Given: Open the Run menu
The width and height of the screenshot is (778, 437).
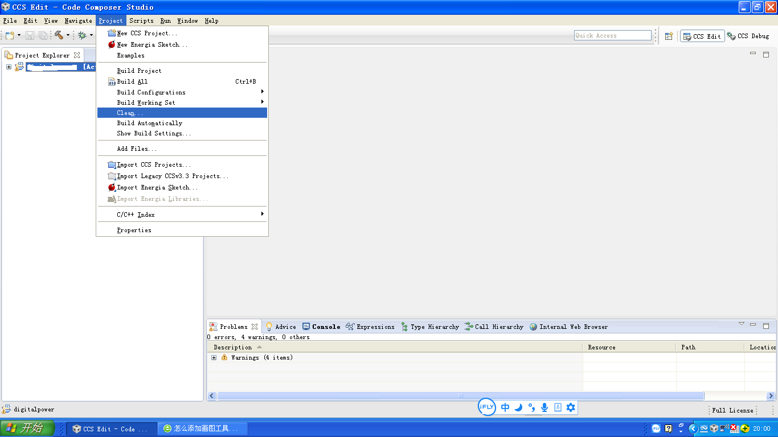Looking at the screenshot, I should point(165,20).
